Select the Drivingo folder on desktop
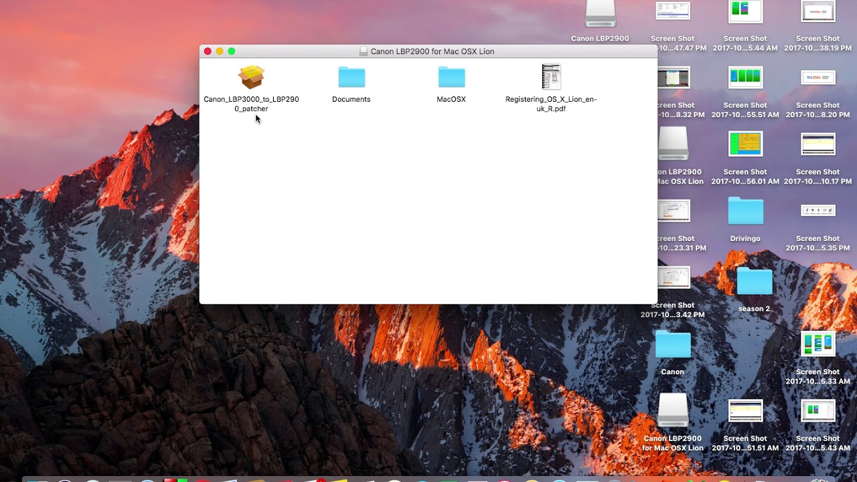This screenshot has height=482, width=857. coord(745,211)
